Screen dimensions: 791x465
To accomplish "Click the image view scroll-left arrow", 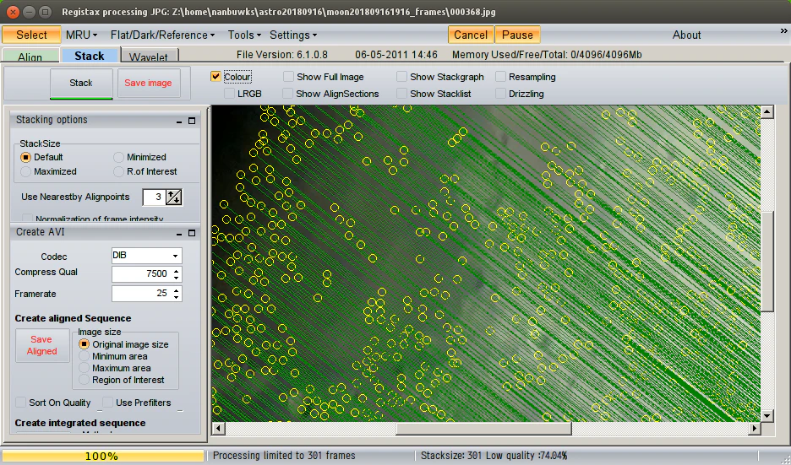I will [x=218, y=429].
